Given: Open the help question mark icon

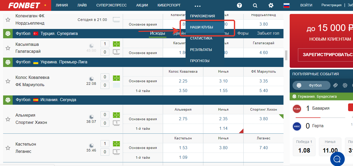Looking at the screenshot, I should point(240,5).
